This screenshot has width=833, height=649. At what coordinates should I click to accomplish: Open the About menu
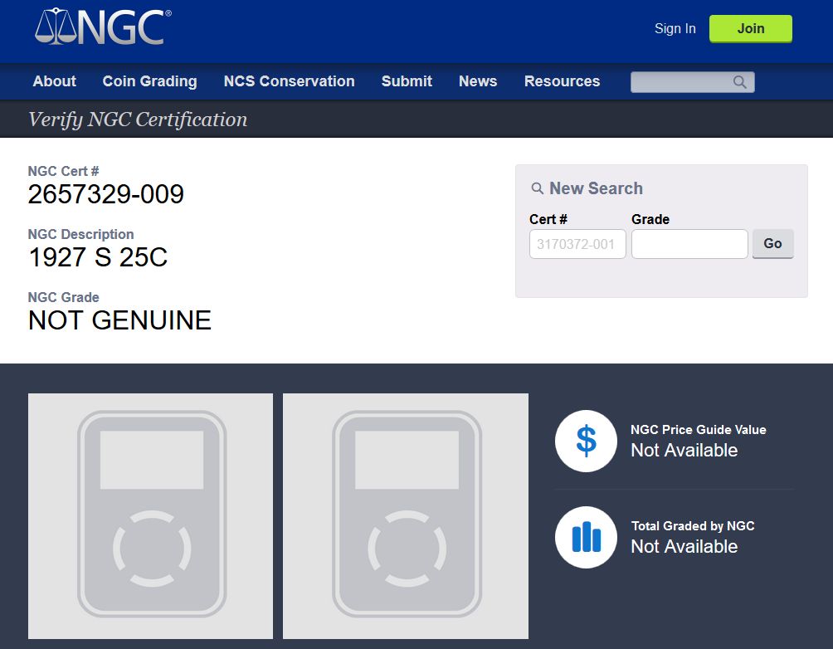click(54, 81)
